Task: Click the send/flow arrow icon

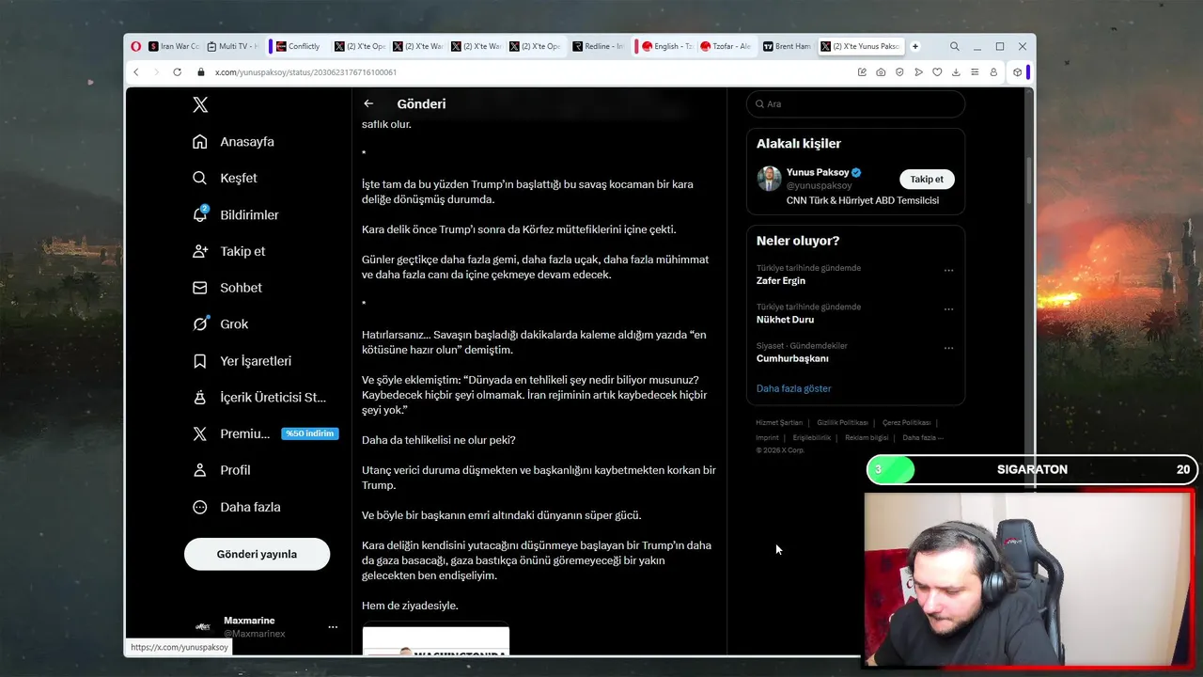Action: (918, 72)
